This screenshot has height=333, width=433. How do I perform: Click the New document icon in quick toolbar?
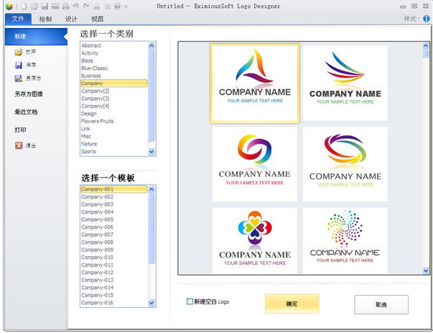coord(24,6)
